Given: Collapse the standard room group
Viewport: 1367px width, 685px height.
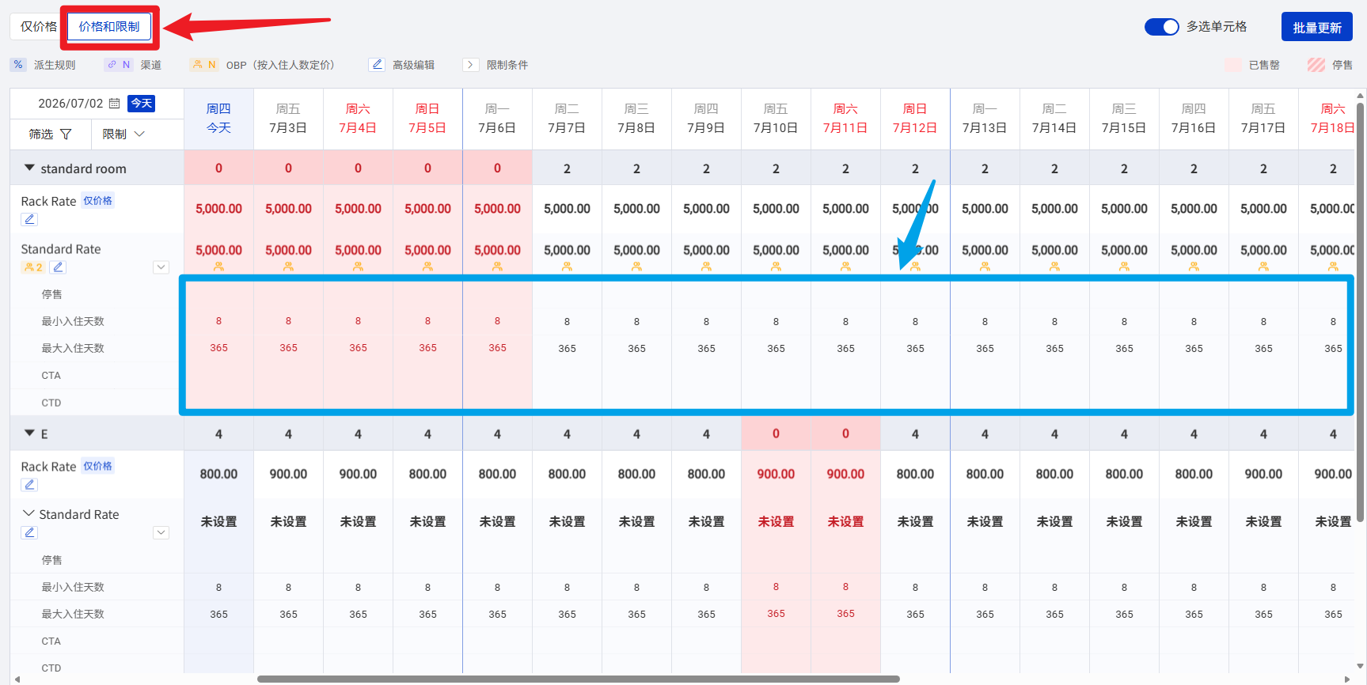Looking at the screenshot, I should point(29,168).
